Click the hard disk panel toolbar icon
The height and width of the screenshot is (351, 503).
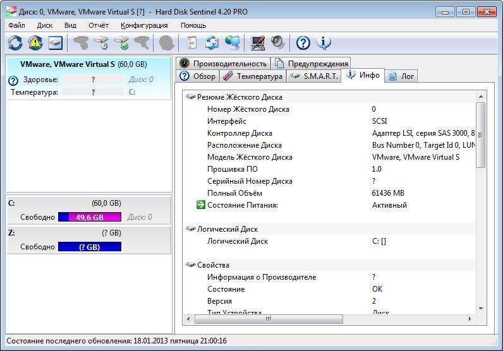click(56, 43)
